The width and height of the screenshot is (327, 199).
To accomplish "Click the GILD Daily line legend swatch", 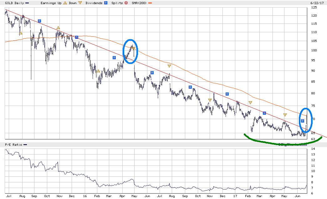I will point(27,3).
